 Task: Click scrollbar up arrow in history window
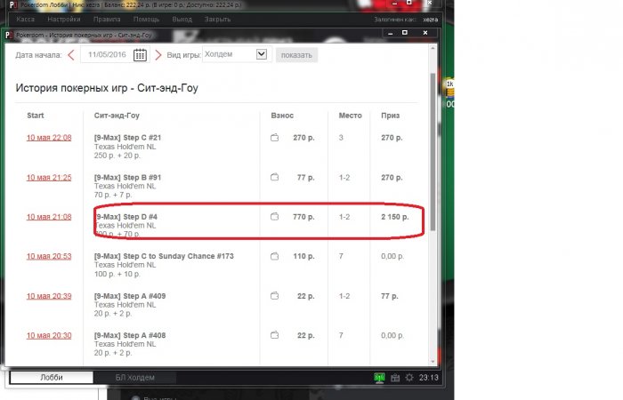[433, 48]
